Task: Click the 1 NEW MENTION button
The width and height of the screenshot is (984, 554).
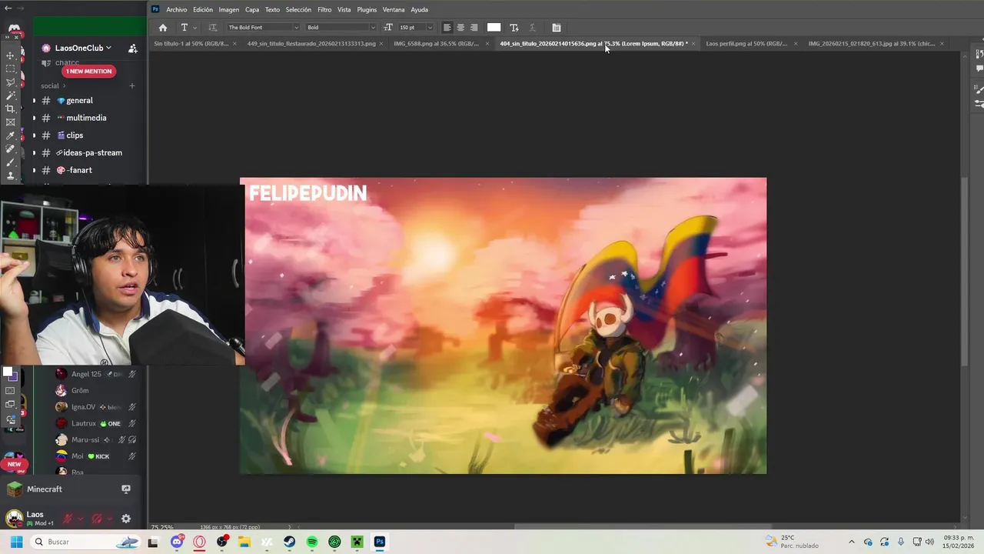Action: click(88, 71)
